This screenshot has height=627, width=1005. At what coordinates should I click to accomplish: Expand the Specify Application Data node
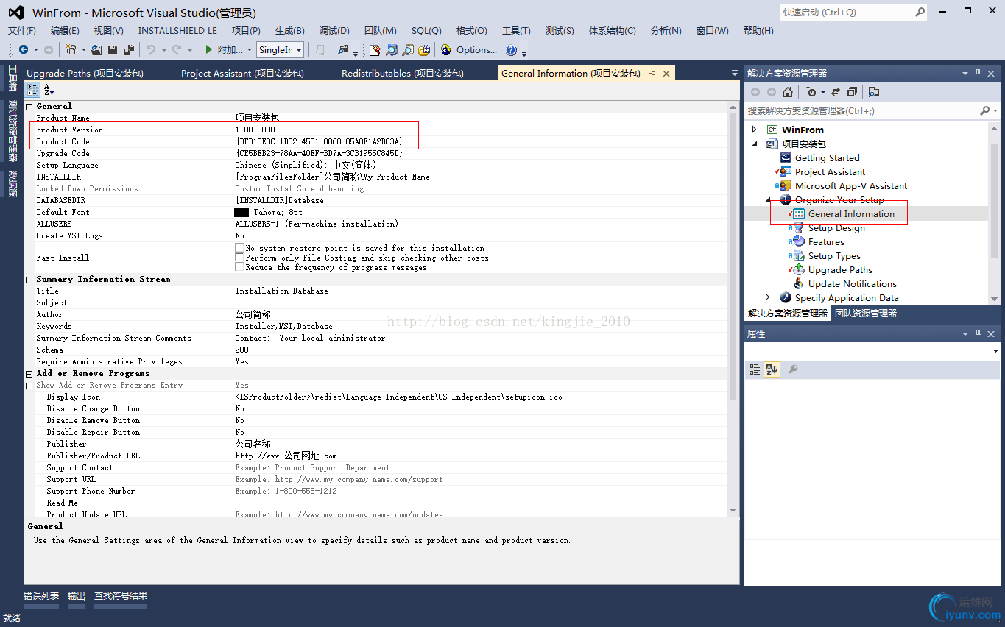767,297
